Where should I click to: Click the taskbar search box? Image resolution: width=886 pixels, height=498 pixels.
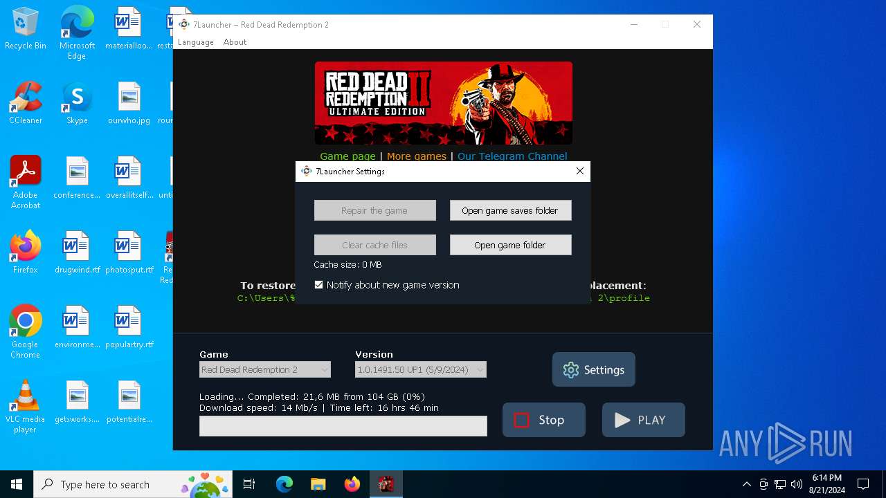click(134, 484)
